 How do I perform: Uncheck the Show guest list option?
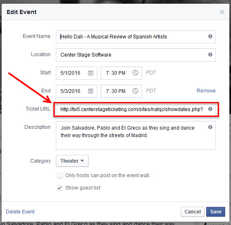tap(60, 188)
